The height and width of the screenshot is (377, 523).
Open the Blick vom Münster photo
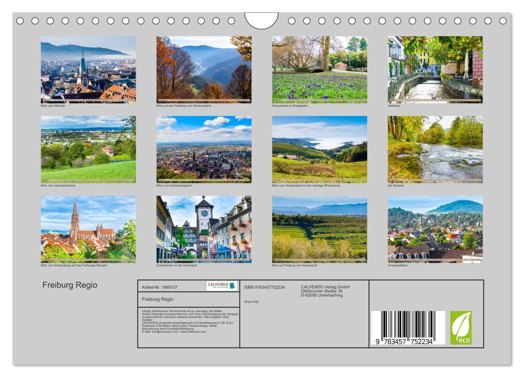click(88, 69)
